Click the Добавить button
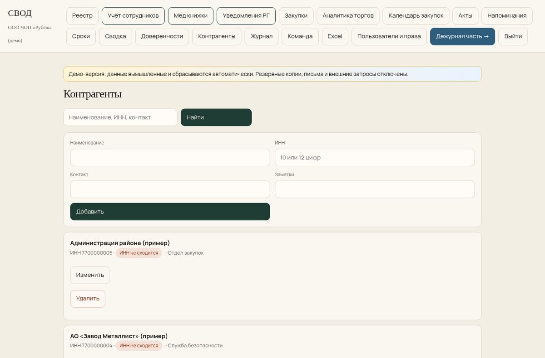This screenshot has height=358, width=545. (170, 212)
